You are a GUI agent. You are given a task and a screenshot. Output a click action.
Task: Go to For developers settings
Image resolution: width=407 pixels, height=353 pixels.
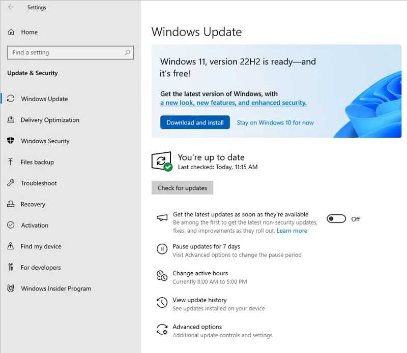click(x=41, y=267)
